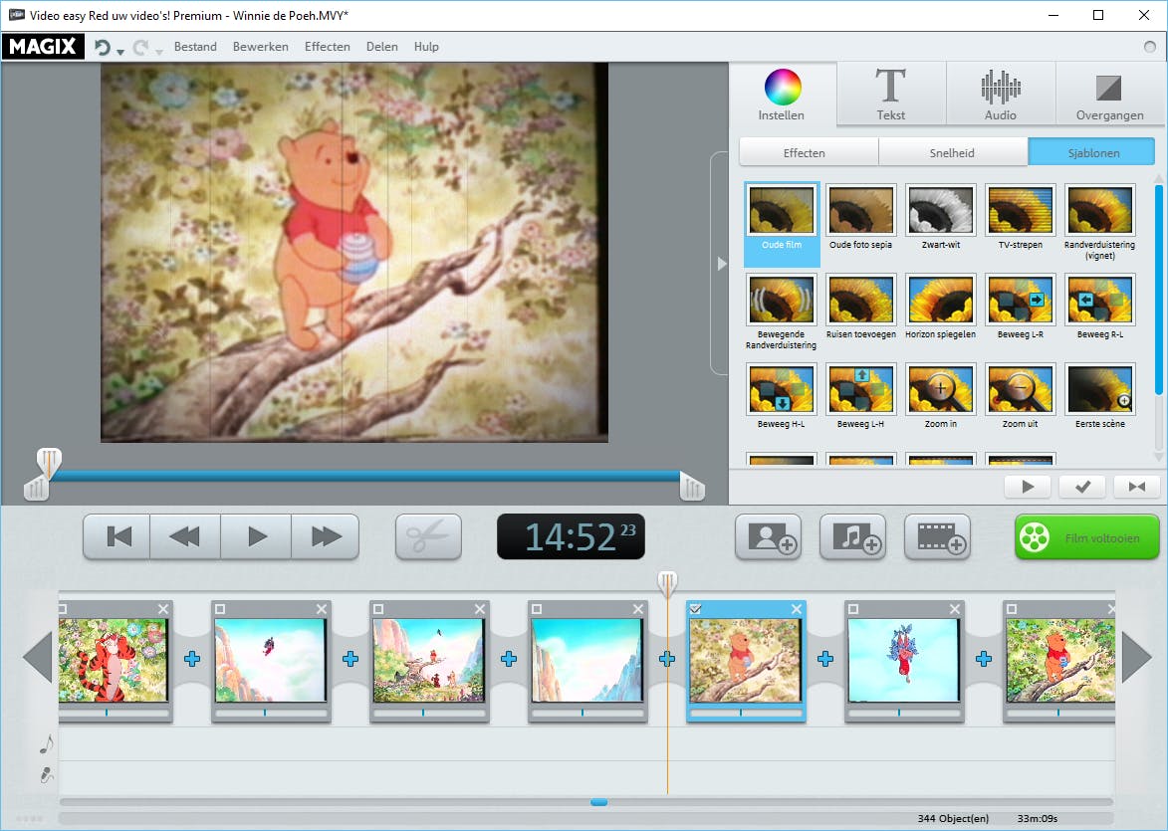
Task: Click the scissors cut button
Action: pos(428,536)
